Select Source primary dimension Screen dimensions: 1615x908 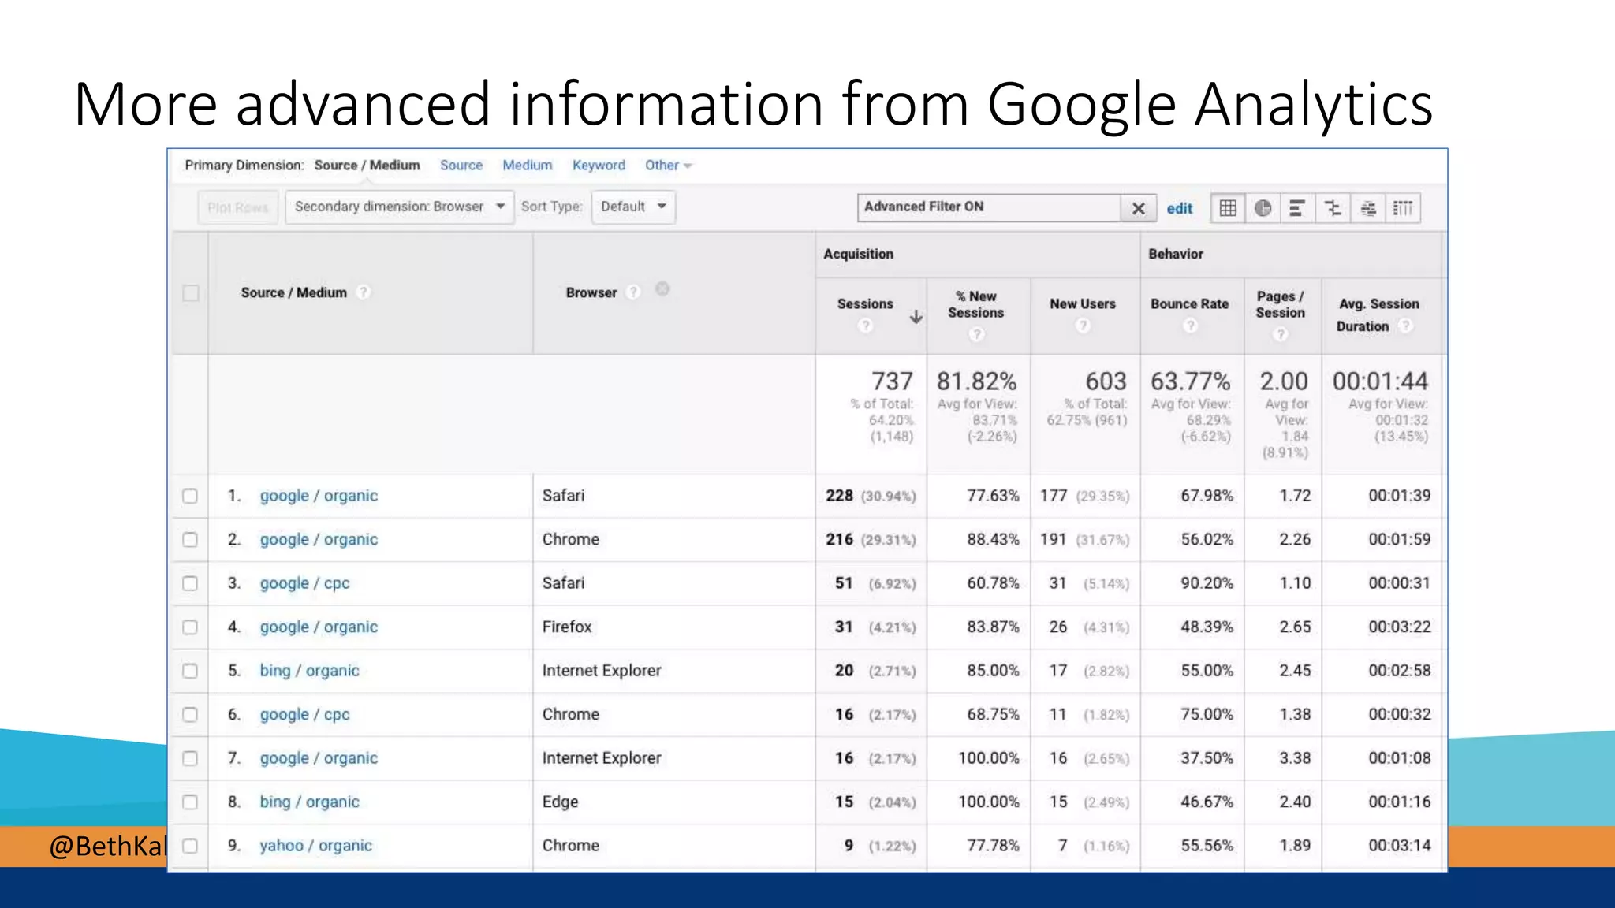(461, 166)
